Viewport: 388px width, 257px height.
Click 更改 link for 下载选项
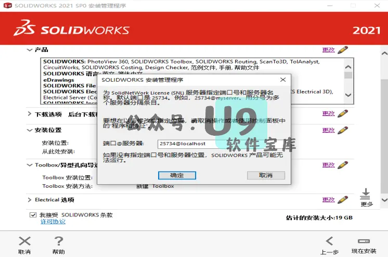coord(329,113)
